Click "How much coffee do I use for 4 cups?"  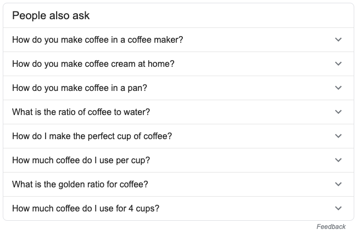pyautogui.click(x=86, y=209)
